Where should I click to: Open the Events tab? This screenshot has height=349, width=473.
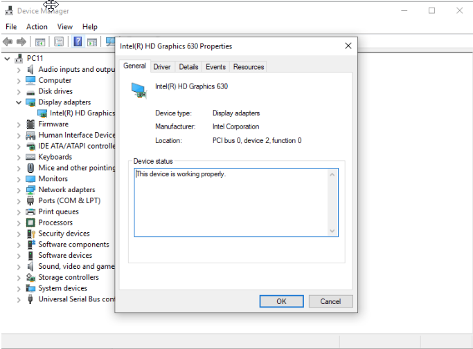point(215,67)
